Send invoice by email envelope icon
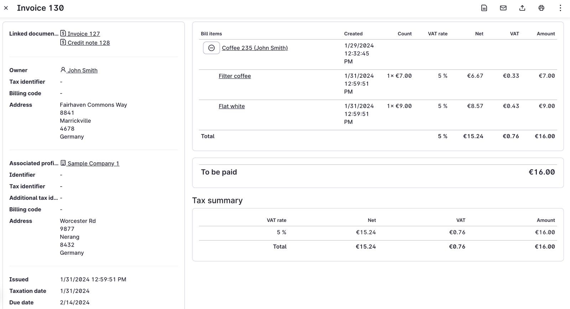Screen dimensions: 570x309 pos(503,8)
